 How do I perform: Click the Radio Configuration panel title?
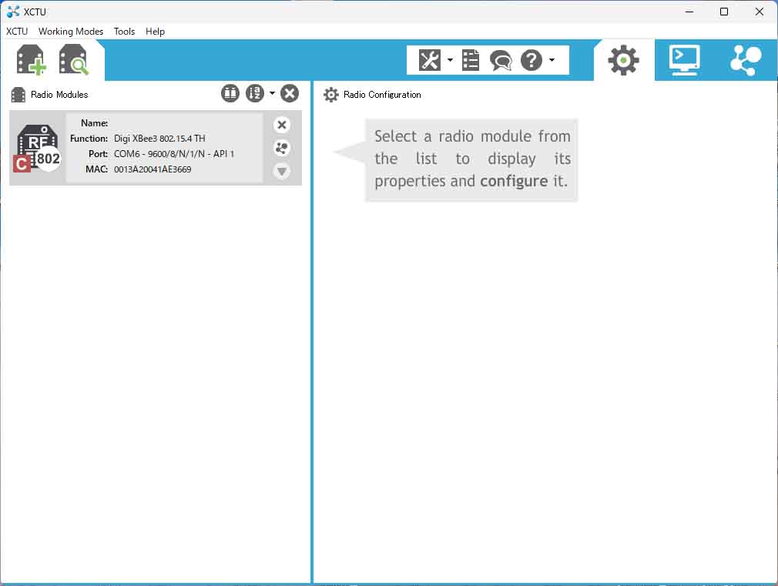pyautogui.click(x=382, y=95)
